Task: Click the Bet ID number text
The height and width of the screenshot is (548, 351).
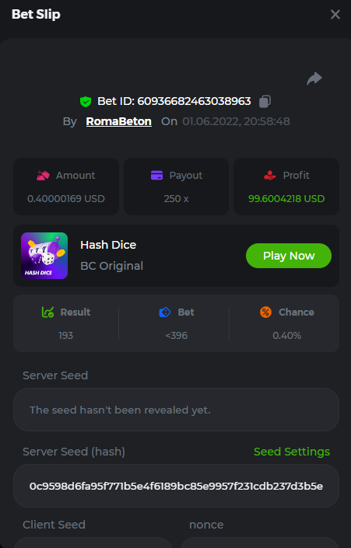Action: point(194,101)
